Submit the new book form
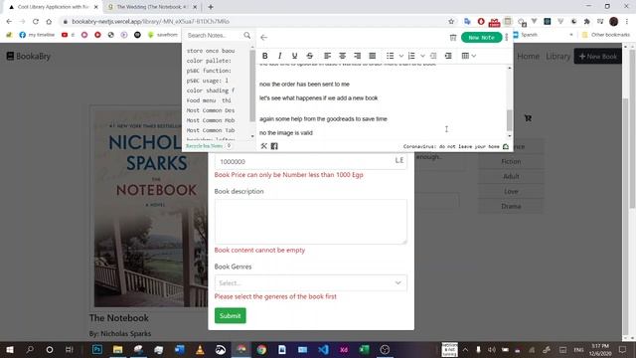 230,316
